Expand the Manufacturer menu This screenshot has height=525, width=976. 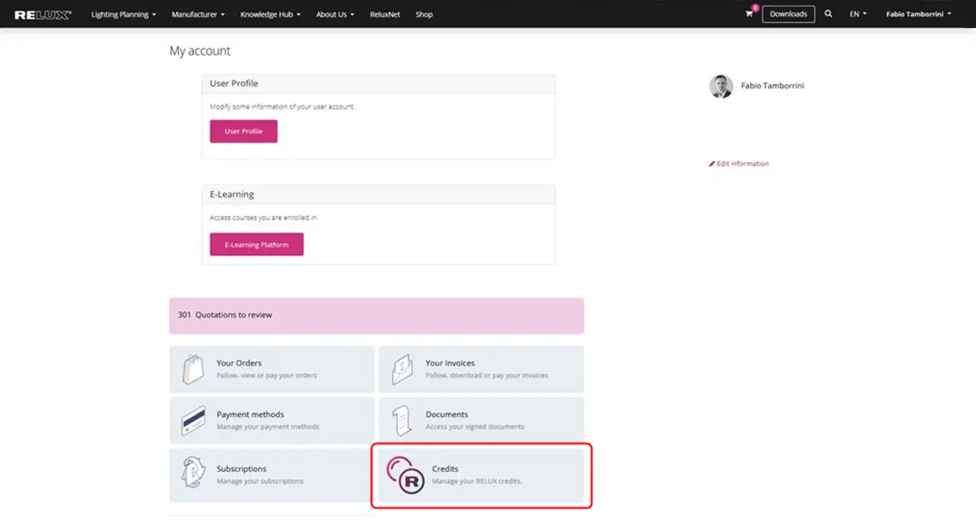[x=198, y=14]
